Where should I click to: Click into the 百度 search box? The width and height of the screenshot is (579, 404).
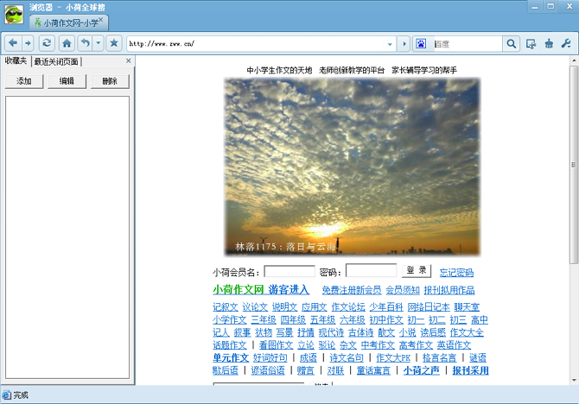467,44
